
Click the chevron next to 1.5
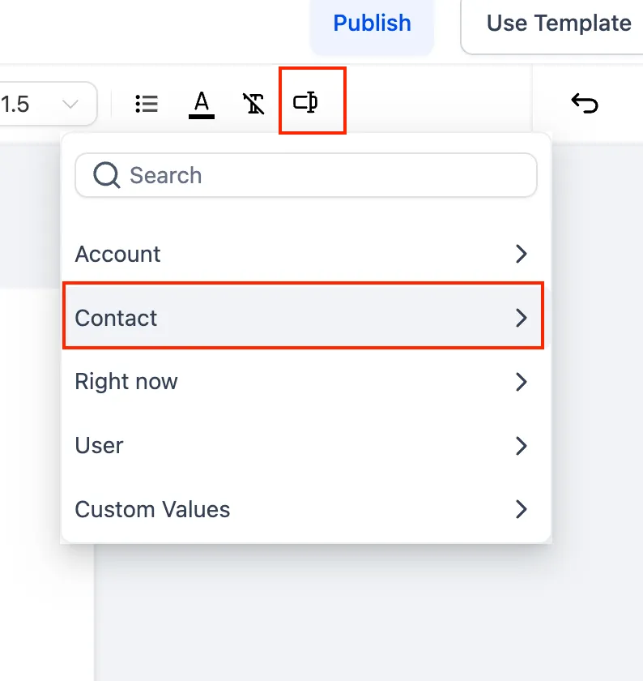pos(70,105)
